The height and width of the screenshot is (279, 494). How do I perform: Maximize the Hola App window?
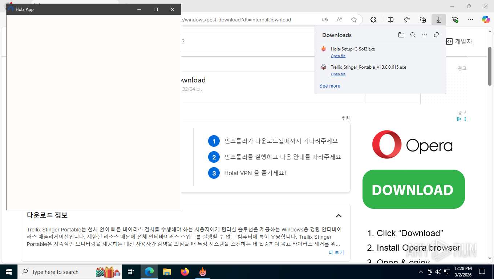coord(156,9)
